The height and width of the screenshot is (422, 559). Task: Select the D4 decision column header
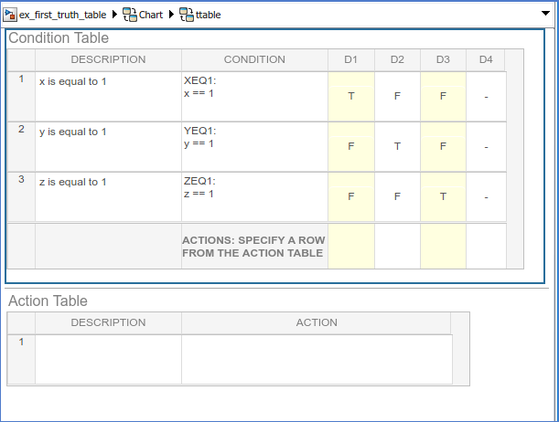(486, 59)
